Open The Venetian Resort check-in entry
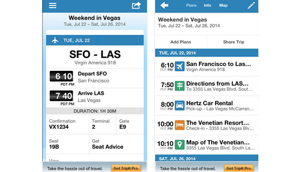This screenshot has width=306, height=172. [207, 125]
